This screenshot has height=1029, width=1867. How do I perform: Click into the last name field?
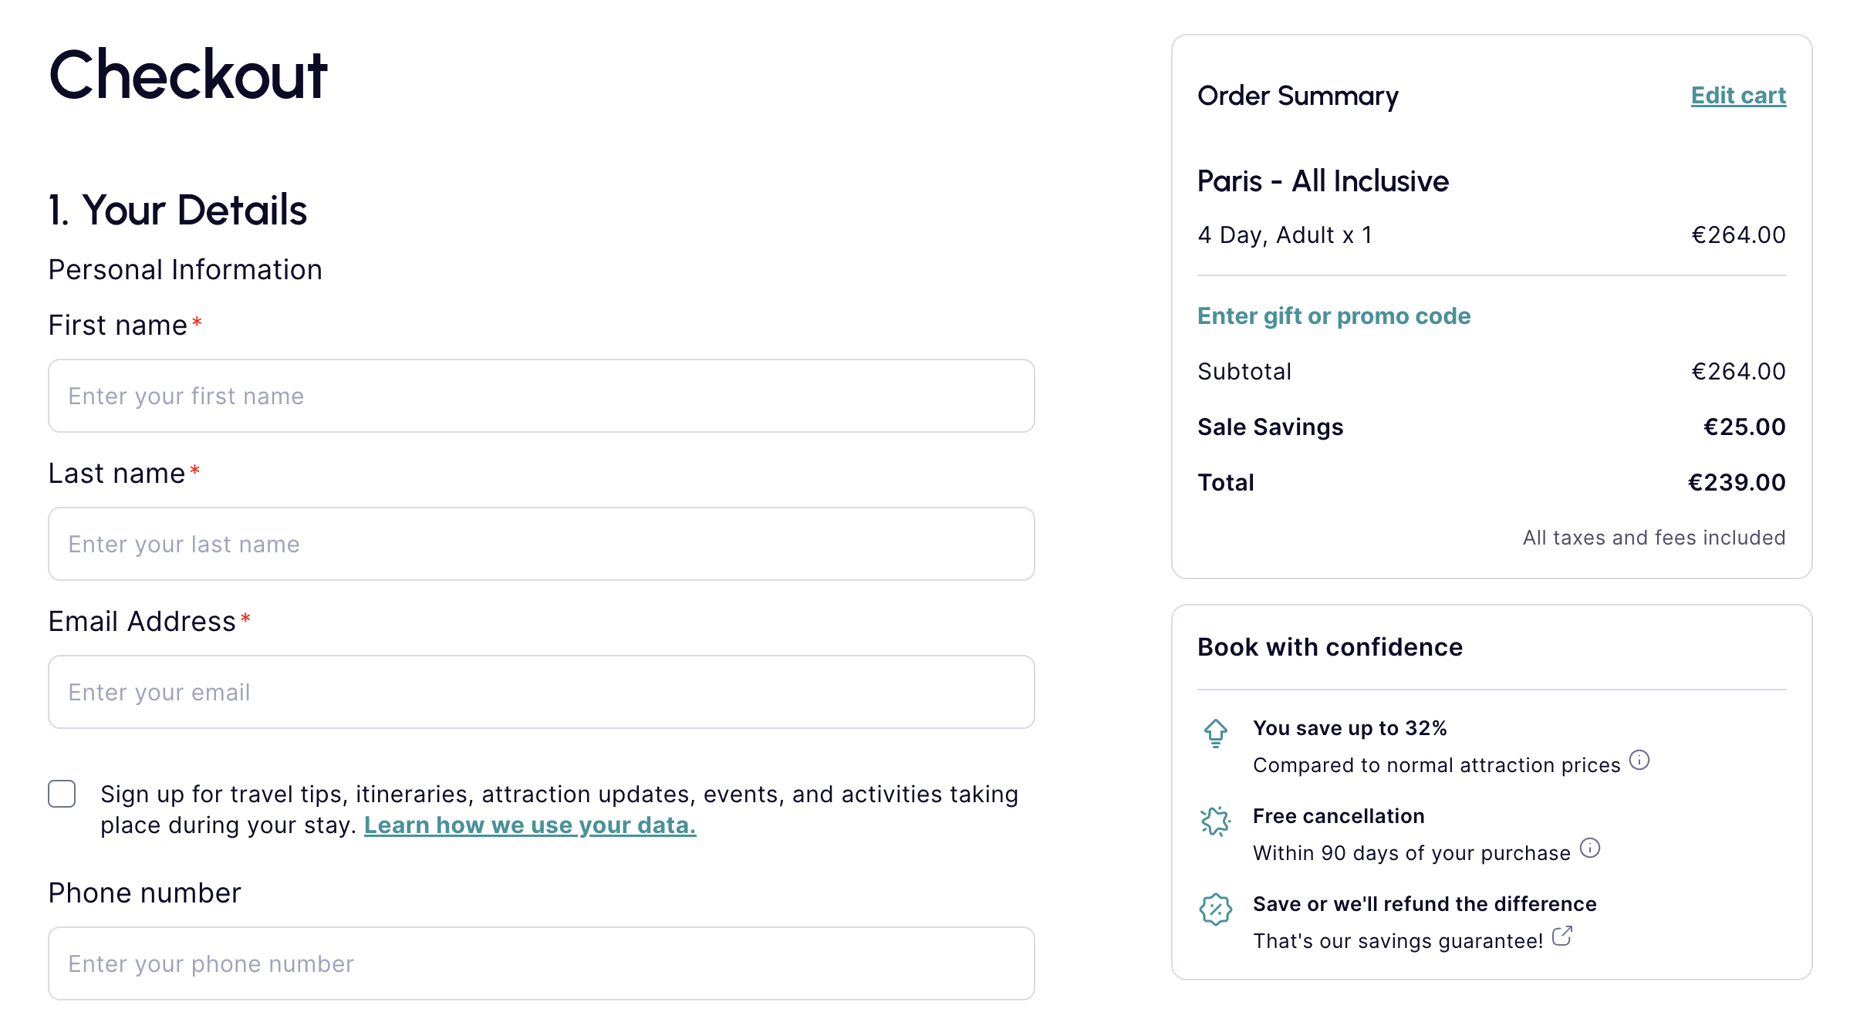tap(542, 544)
